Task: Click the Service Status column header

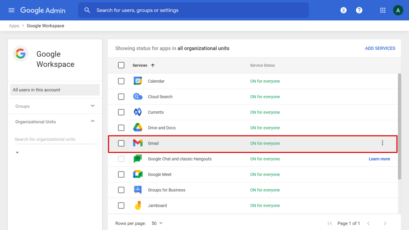Action: (262, 65)
